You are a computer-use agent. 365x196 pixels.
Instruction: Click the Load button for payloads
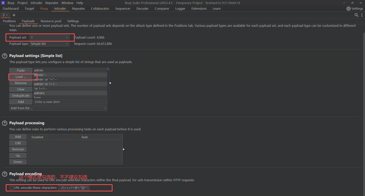21,77
